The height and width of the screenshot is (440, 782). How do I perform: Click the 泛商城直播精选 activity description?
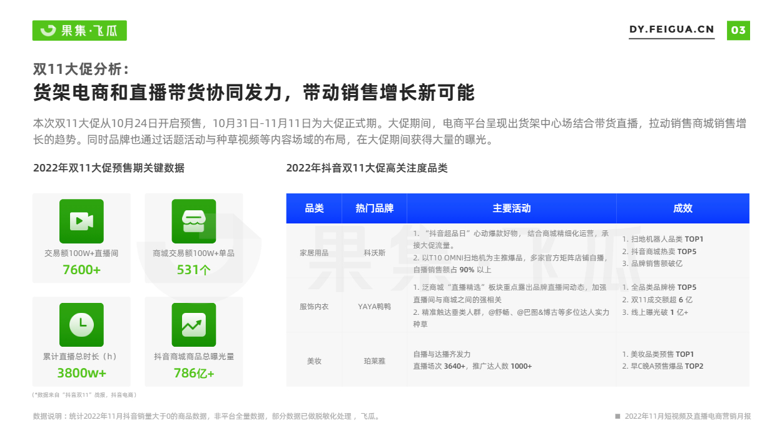pos(510,294)
